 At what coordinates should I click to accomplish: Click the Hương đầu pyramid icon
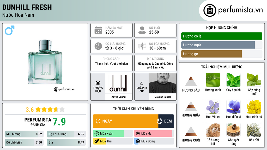(x=191, y=81)
